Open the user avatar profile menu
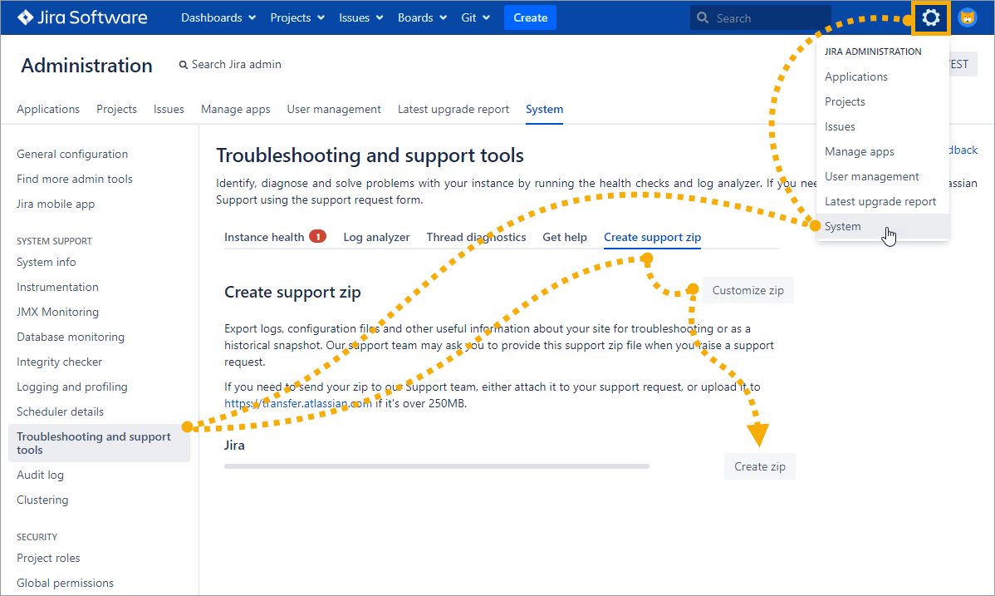The image size is (995, 596). click(x=968, y=17)
